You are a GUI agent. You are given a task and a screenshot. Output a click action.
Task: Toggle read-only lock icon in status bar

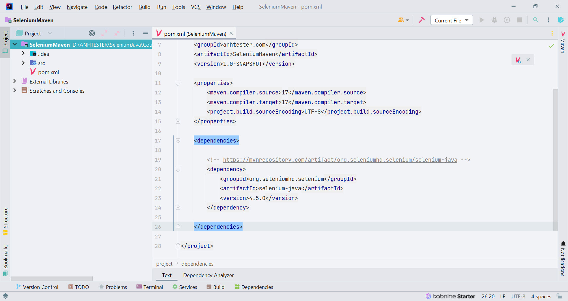click(x=559, y=296)
